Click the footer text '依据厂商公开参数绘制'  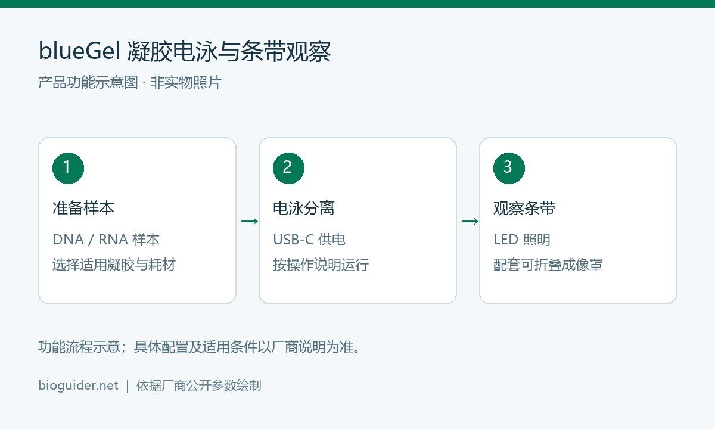(198, 386)
